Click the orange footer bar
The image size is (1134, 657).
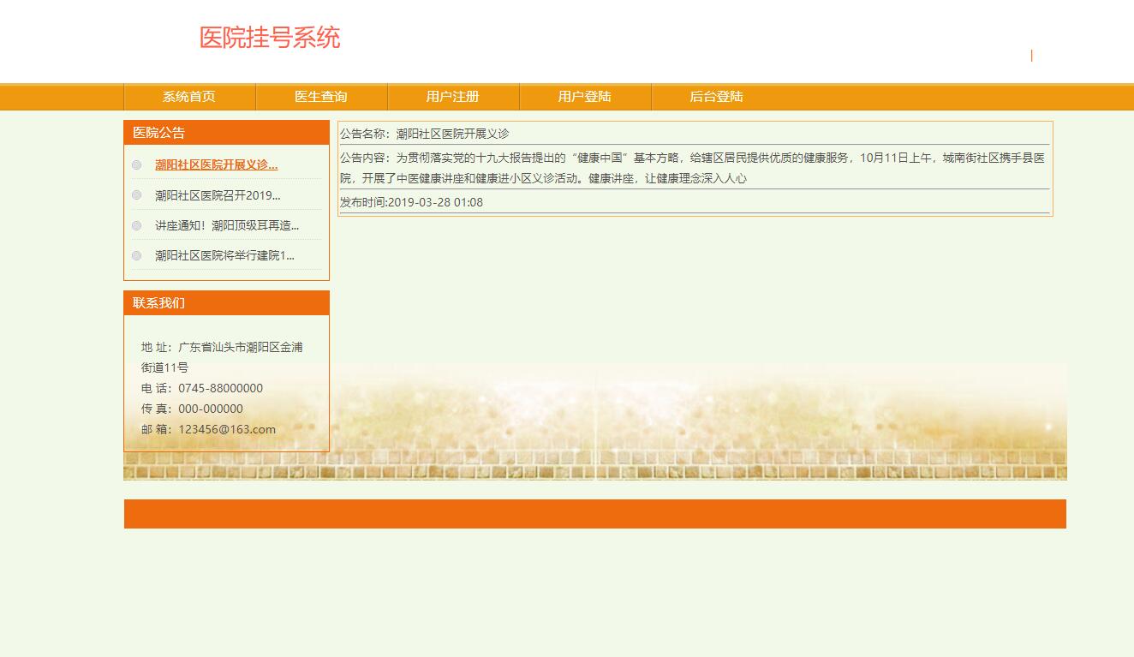pyautogui.click(x=594, y=513)
